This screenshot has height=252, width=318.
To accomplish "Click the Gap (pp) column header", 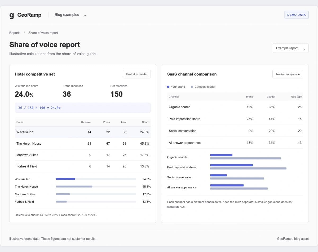I will point(296,97).
